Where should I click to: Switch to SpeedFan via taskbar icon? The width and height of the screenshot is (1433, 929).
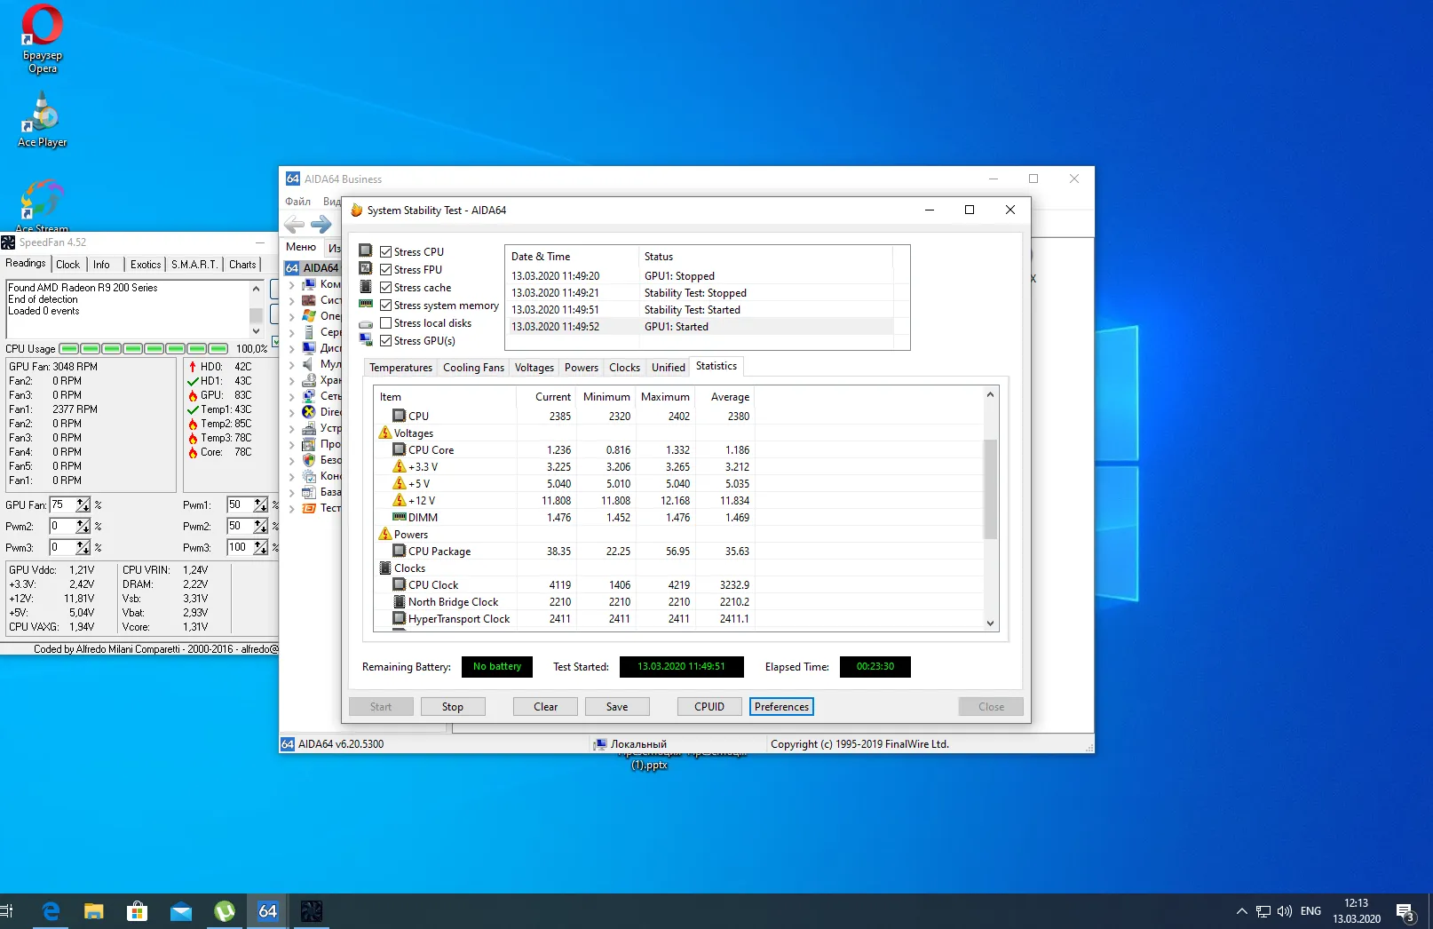312,911
